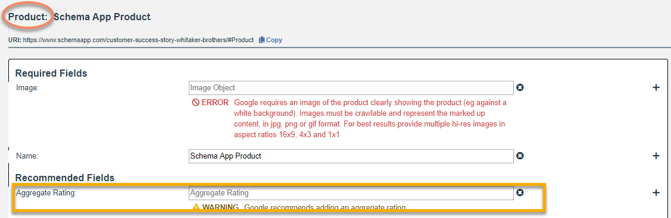Click the Image: field label
Image resolution: width=671 pixels, height=218 pixels.
click(27, 88)
